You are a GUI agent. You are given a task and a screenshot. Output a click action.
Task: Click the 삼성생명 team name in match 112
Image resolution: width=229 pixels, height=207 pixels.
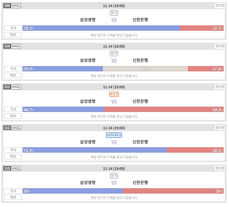(88, 142)
